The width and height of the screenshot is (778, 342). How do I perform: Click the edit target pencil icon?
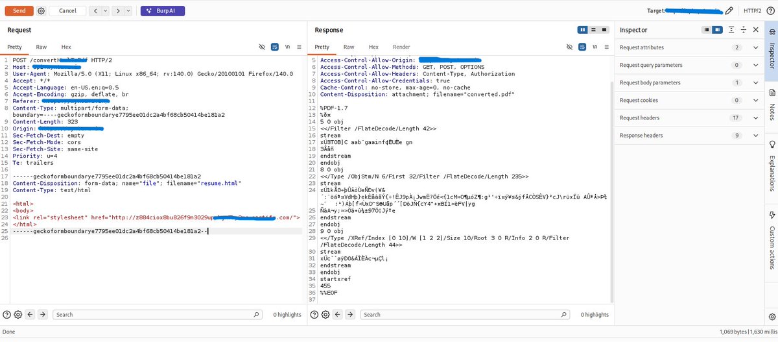[729, 11]
